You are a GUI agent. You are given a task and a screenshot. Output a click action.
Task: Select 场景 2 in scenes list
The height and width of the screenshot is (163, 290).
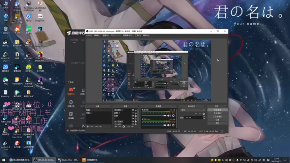(x=98, y=113)
